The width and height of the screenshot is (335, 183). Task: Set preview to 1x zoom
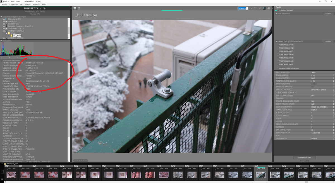tap(251, 8)
